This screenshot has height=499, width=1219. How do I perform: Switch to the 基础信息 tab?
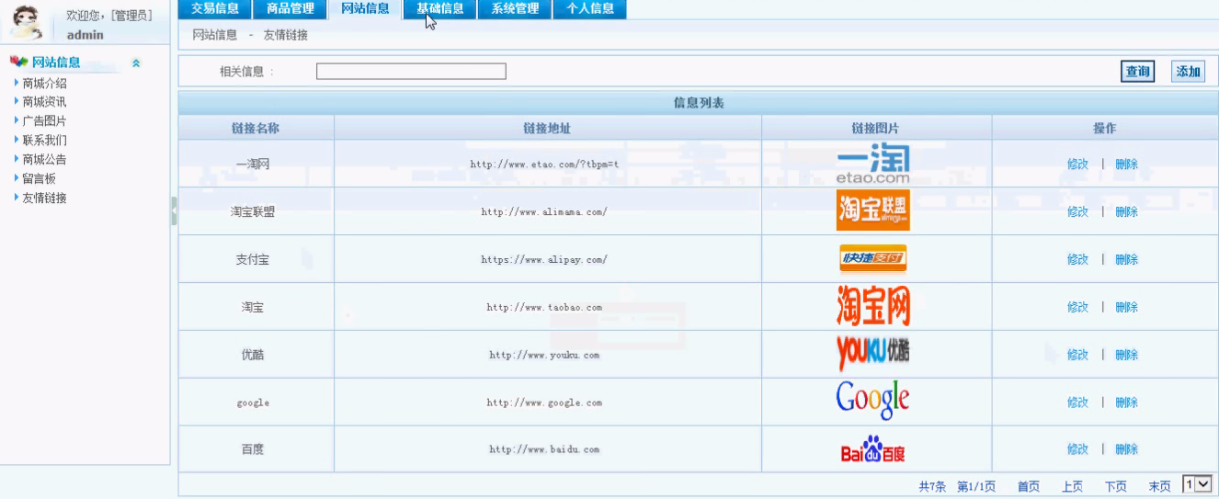click(x=439, y=9)
